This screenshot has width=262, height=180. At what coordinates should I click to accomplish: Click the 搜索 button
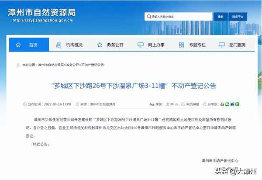point(221,17)
